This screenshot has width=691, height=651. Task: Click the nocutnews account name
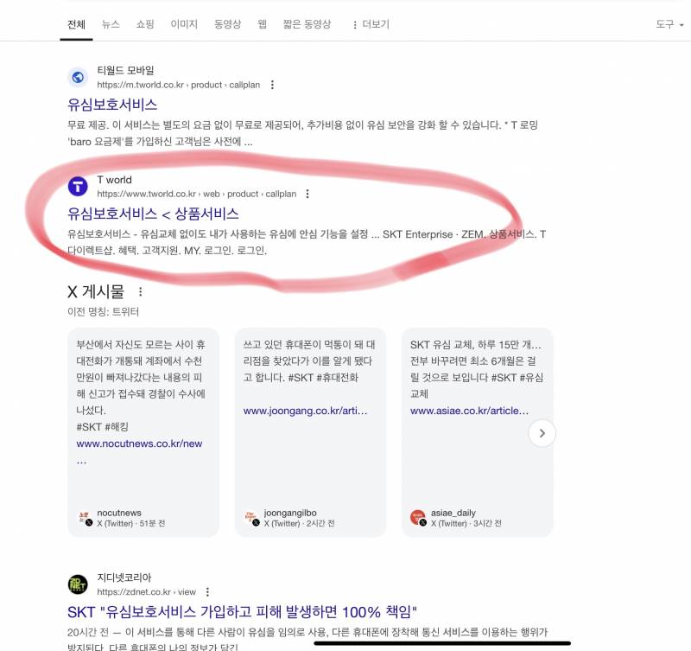coord(119,513)
